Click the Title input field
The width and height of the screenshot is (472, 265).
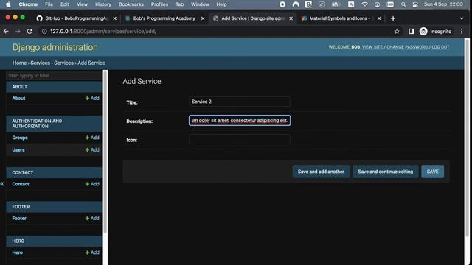click(239, 102)
